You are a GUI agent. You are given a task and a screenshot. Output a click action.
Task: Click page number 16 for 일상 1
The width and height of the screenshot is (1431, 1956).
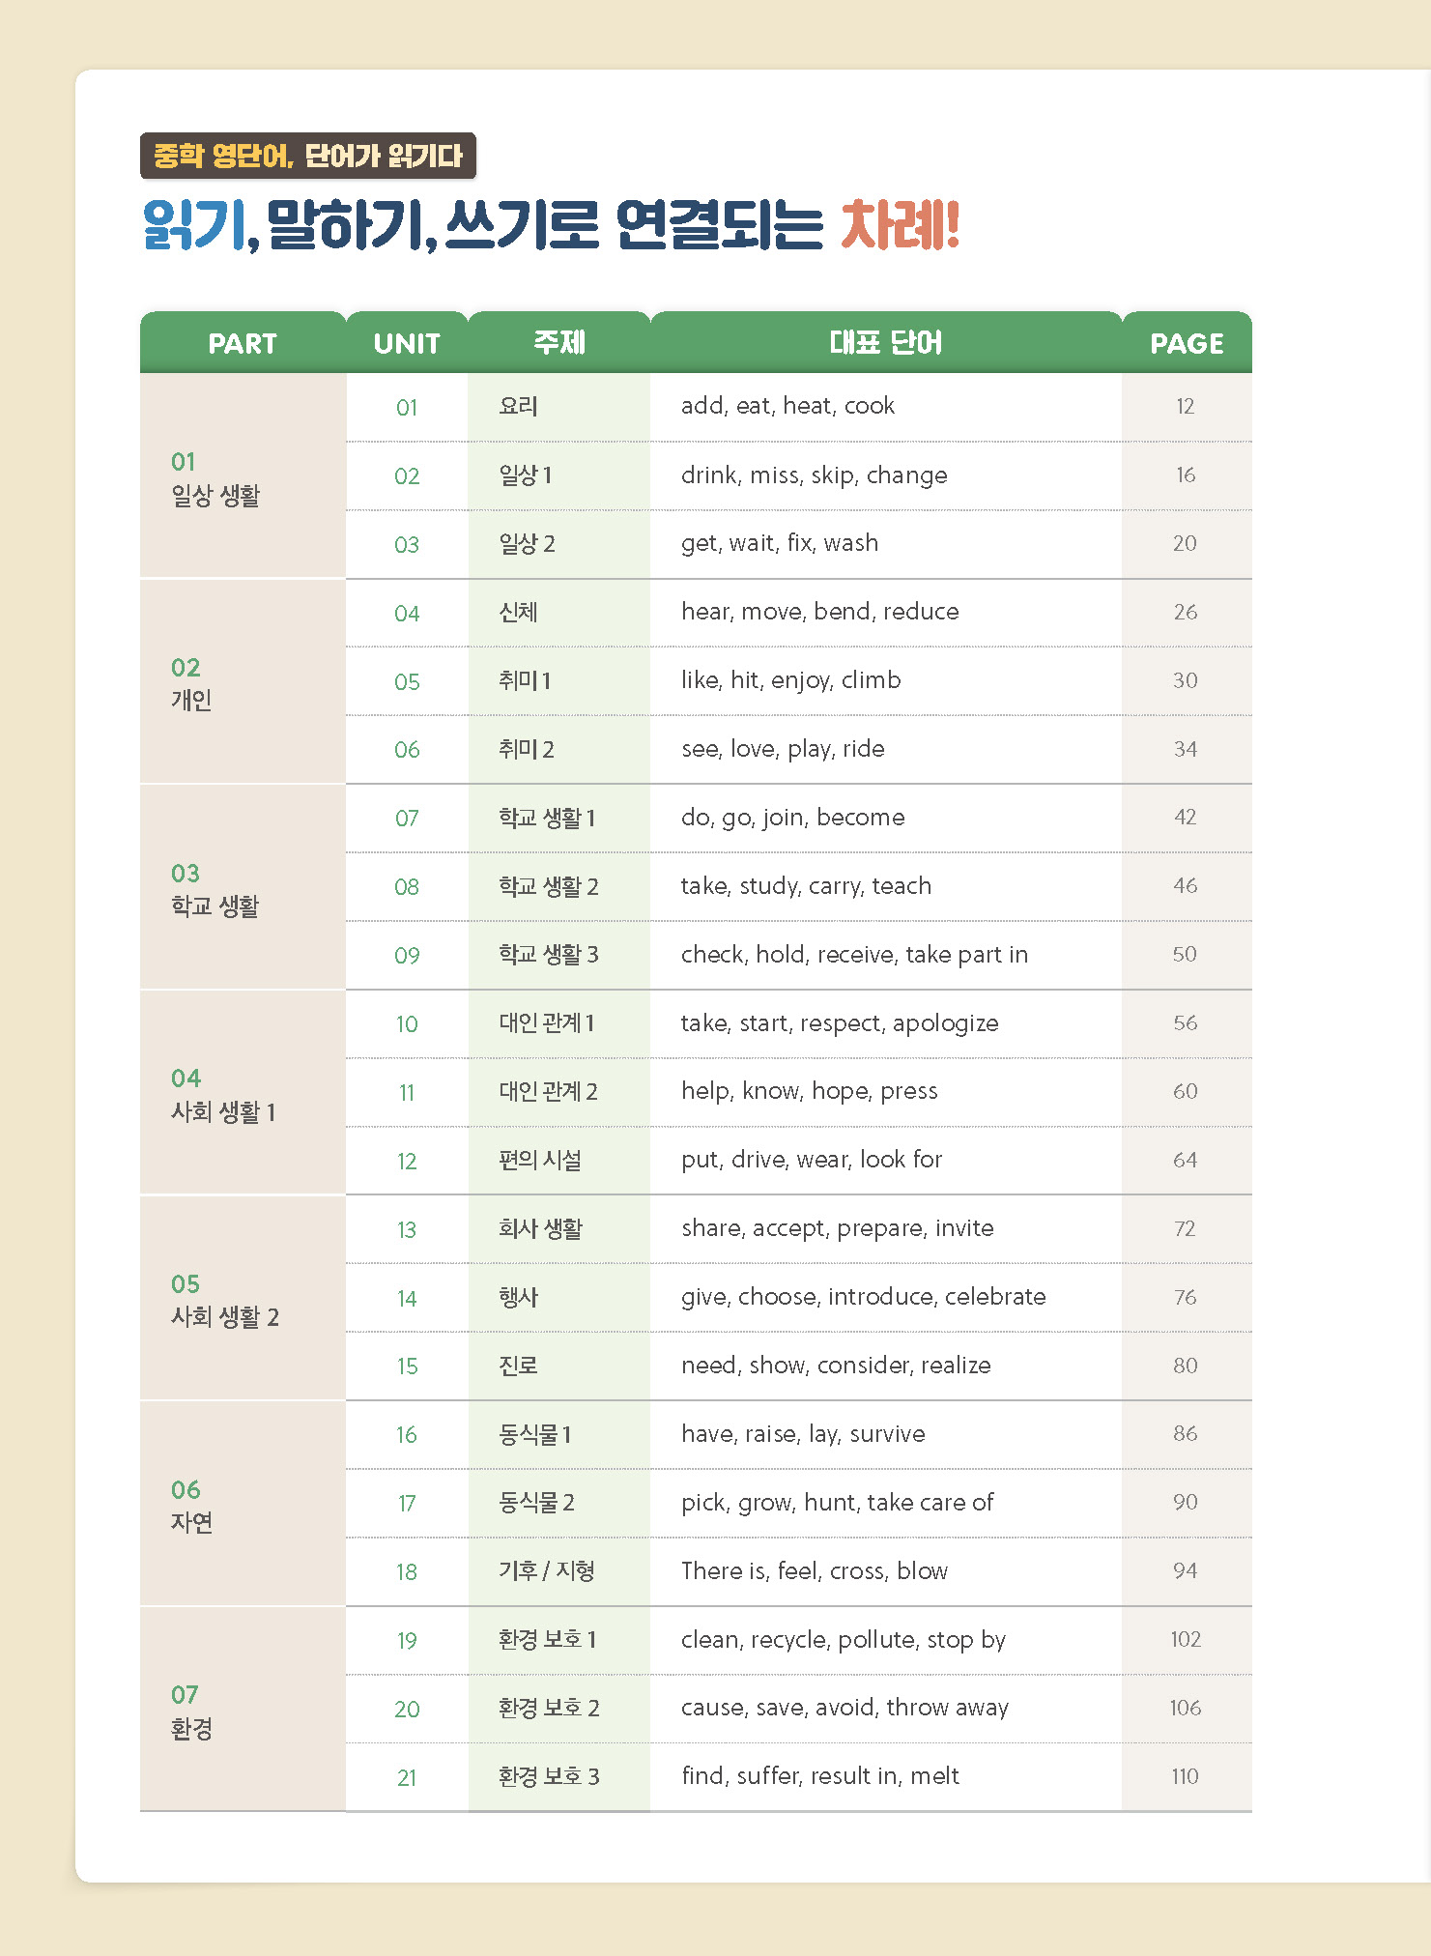(1186, 475)
